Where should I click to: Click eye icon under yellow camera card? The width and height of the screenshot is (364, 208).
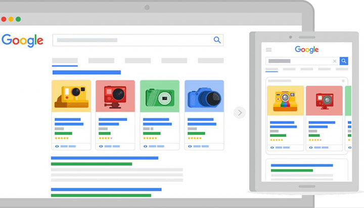[x=57, y=146]
